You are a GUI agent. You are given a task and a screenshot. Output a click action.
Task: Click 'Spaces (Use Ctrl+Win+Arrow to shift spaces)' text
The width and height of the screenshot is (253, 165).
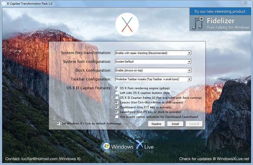151,102
